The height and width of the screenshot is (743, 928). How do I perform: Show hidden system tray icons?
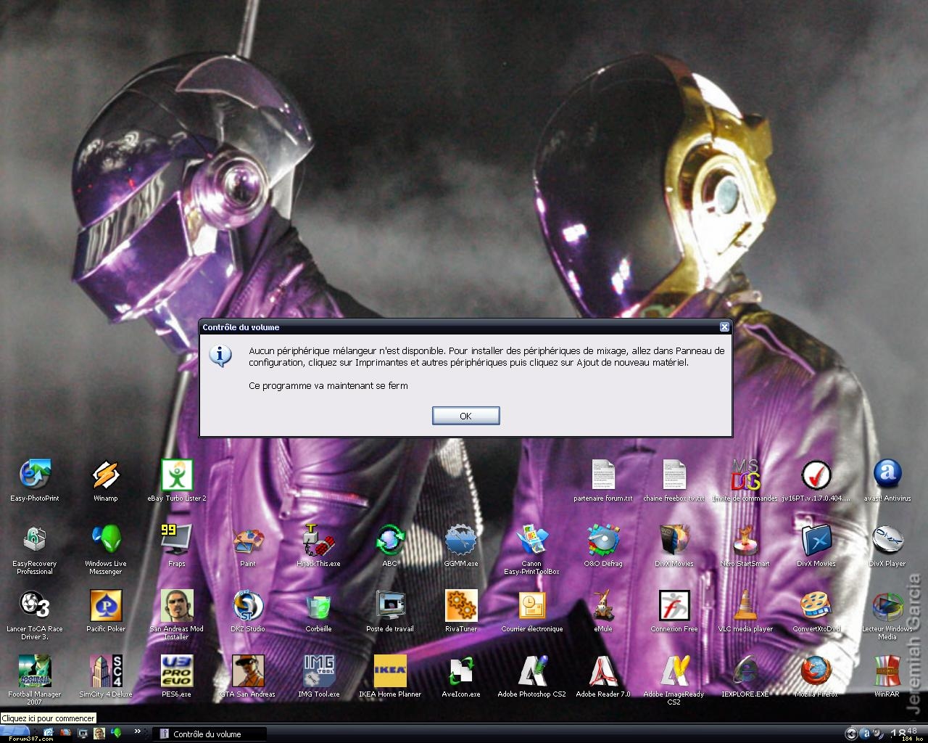851,734
